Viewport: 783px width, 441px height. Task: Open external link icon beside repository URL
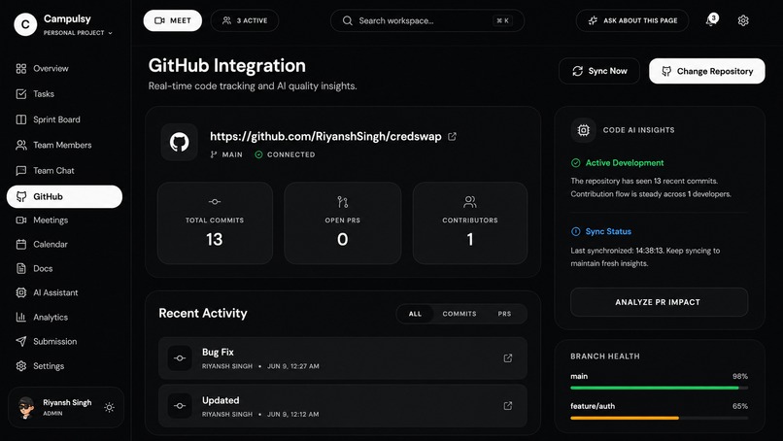click(452, 136)
